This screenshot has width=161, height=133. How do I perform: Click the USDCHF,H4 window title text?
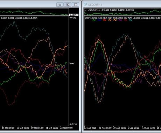[95, 5]
